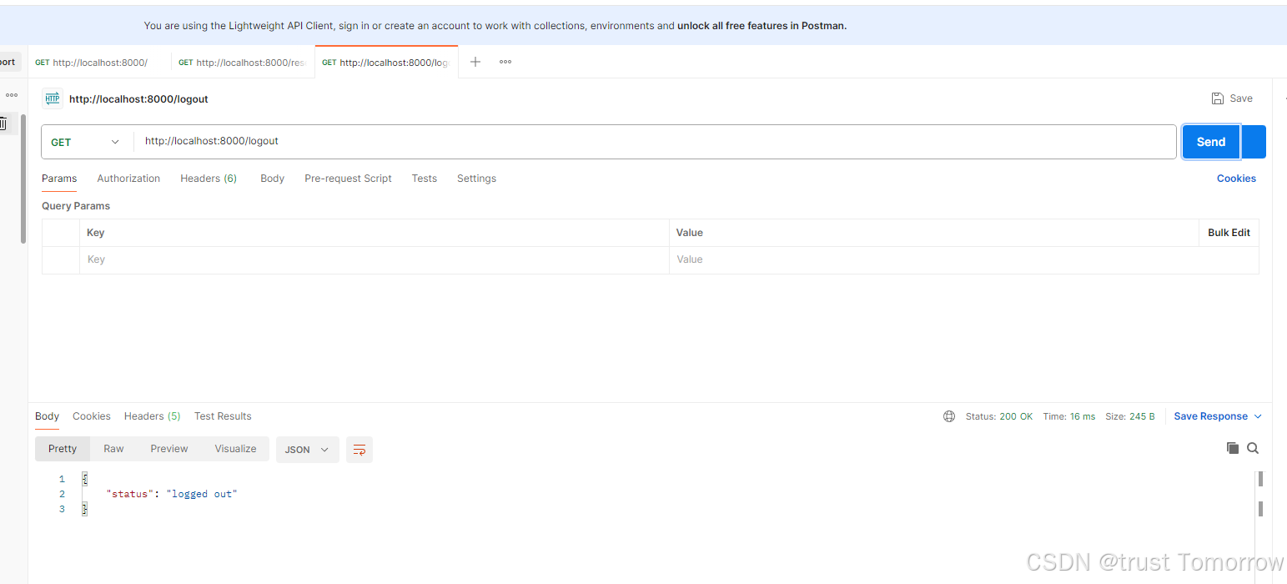Open the Send button arrow dropdown
The height and width of the screenshot is (584, 1287).
(1254, 142)
